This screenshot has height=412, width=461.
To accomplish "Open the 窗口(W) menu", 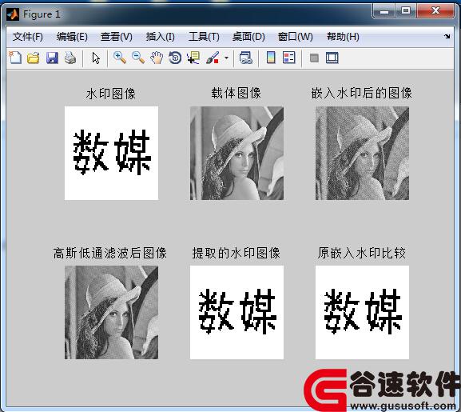I will (296, 37).
